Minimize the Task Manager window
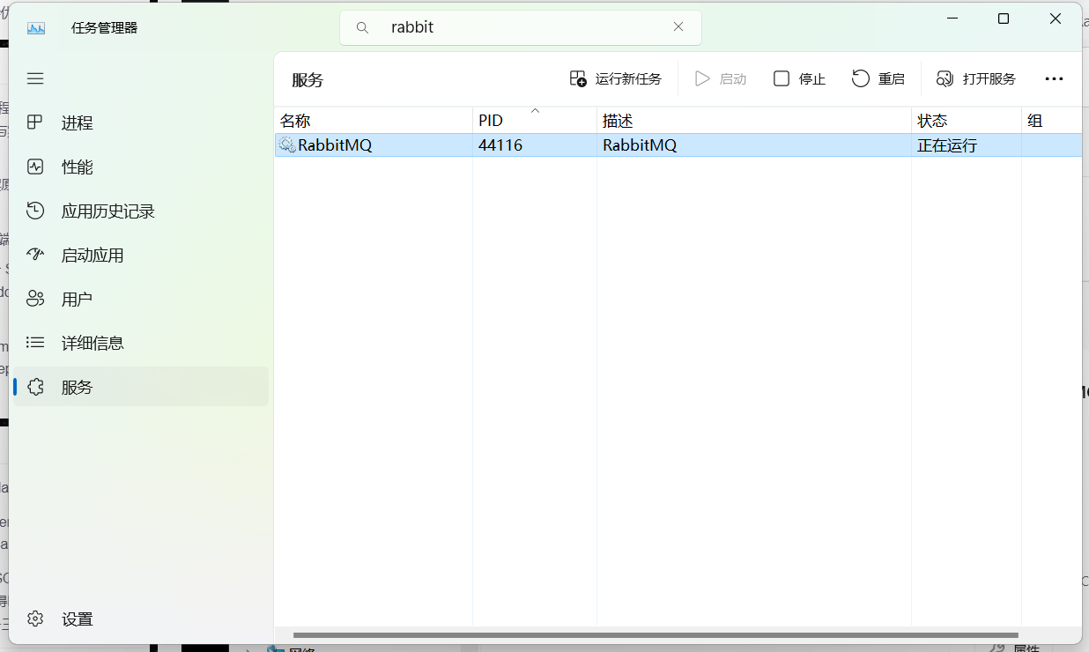 [x=952, y=19]
